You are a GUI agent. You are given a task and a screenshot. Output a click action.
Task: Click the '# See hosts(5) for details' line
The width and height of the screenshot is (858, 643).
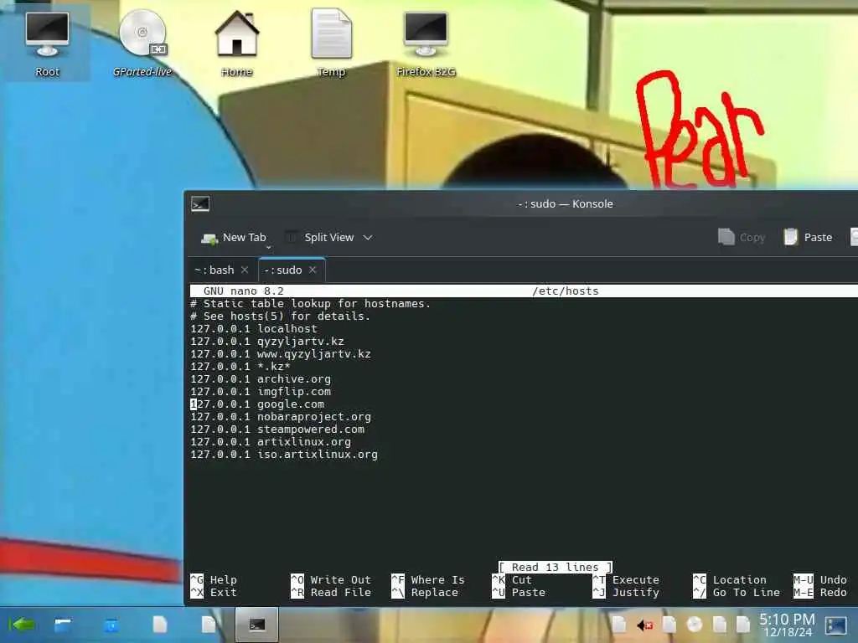tap(280, 316)
